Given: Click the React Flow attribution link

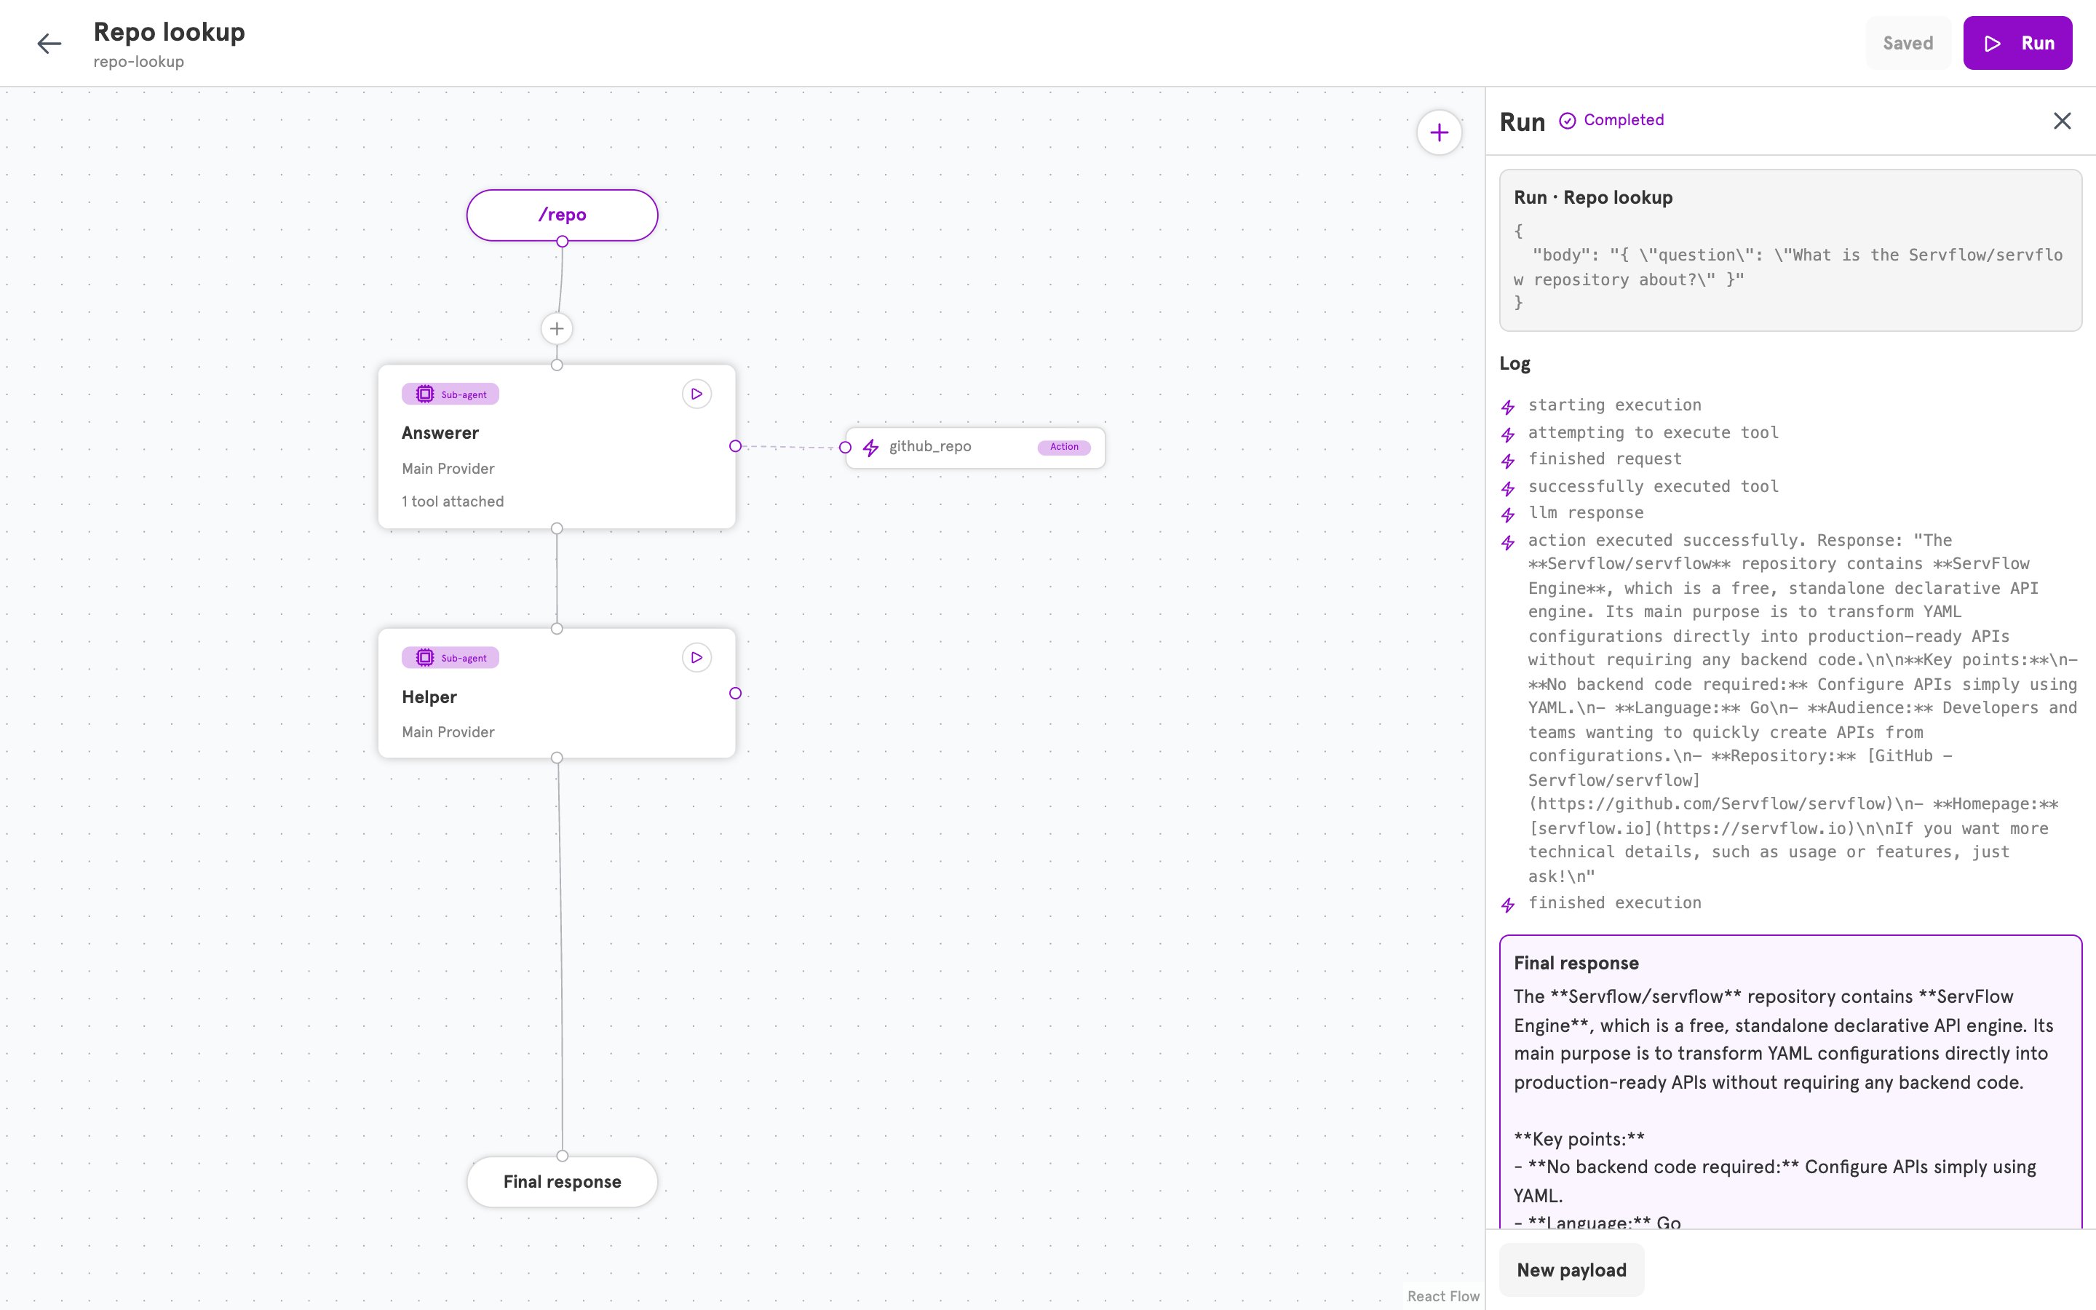Looking at the screenshot, I should click(x=1443, y=1296).
